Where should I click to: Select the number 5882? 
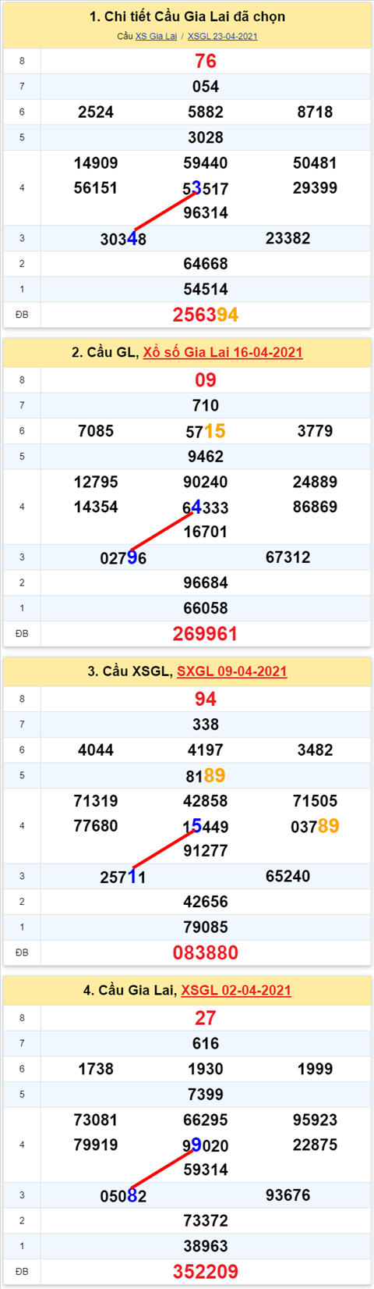coord(206,112)
